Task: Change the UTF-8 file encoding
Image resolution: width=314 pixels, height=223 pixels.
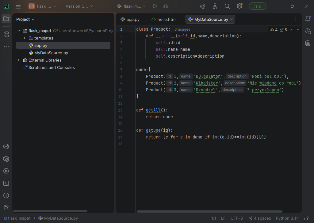Action: tap(236, 218)
